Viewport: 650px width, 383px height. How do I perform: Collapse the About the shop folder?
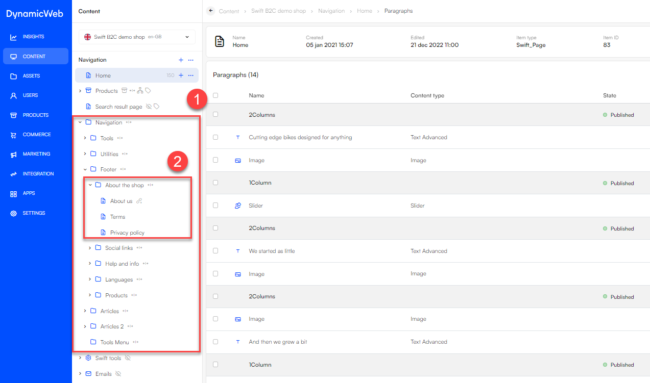pos(90,185)
